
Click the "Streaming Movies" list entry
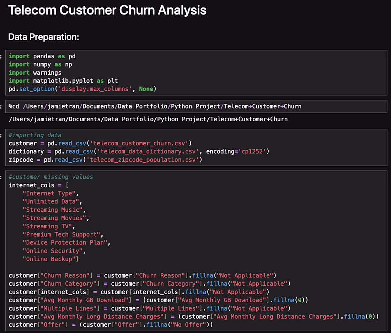tap(55, 218)
